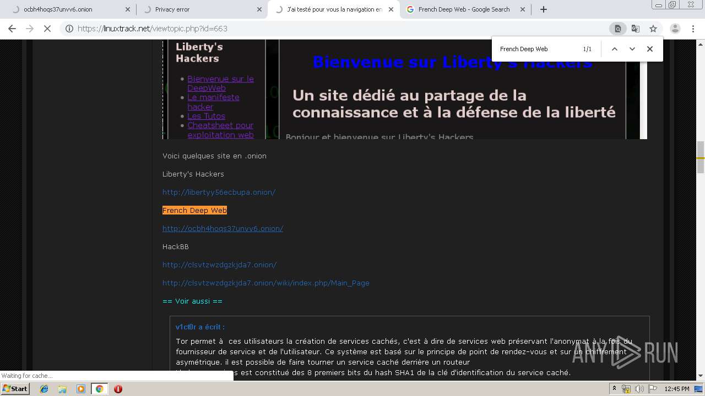Bookmark this page with the star
Image resolution: width=705 pixels, height=396 pixels.
pyautogui.click(x=653, y=29)
